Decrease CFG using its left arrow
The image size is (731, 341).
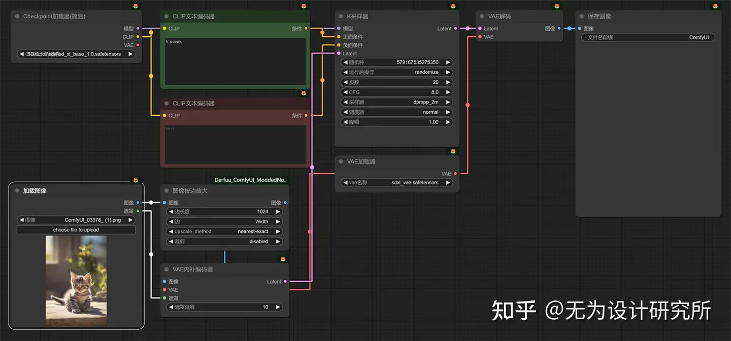[345, 92]
